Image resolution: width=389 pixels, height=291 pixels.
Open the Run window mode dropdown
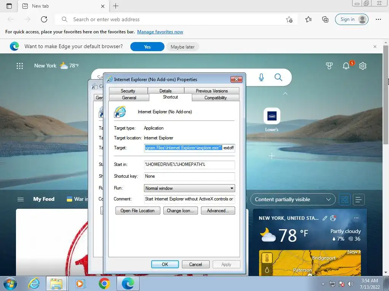[189, 188]
